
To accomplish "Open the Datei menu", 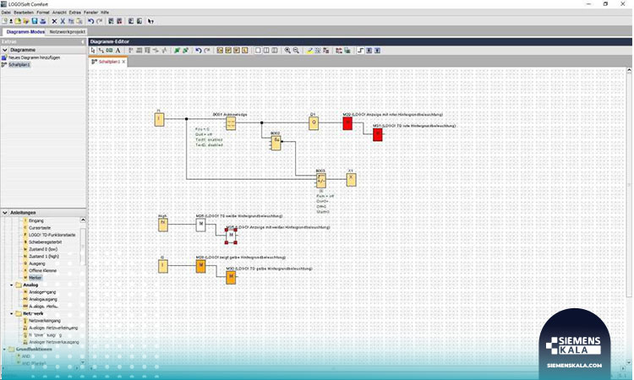I will 6,13.
